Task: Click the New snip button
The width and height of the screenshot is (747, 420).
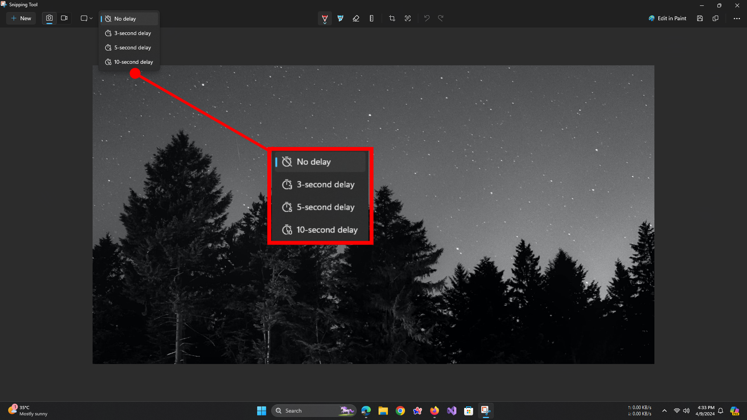Action: coord(21,18)
